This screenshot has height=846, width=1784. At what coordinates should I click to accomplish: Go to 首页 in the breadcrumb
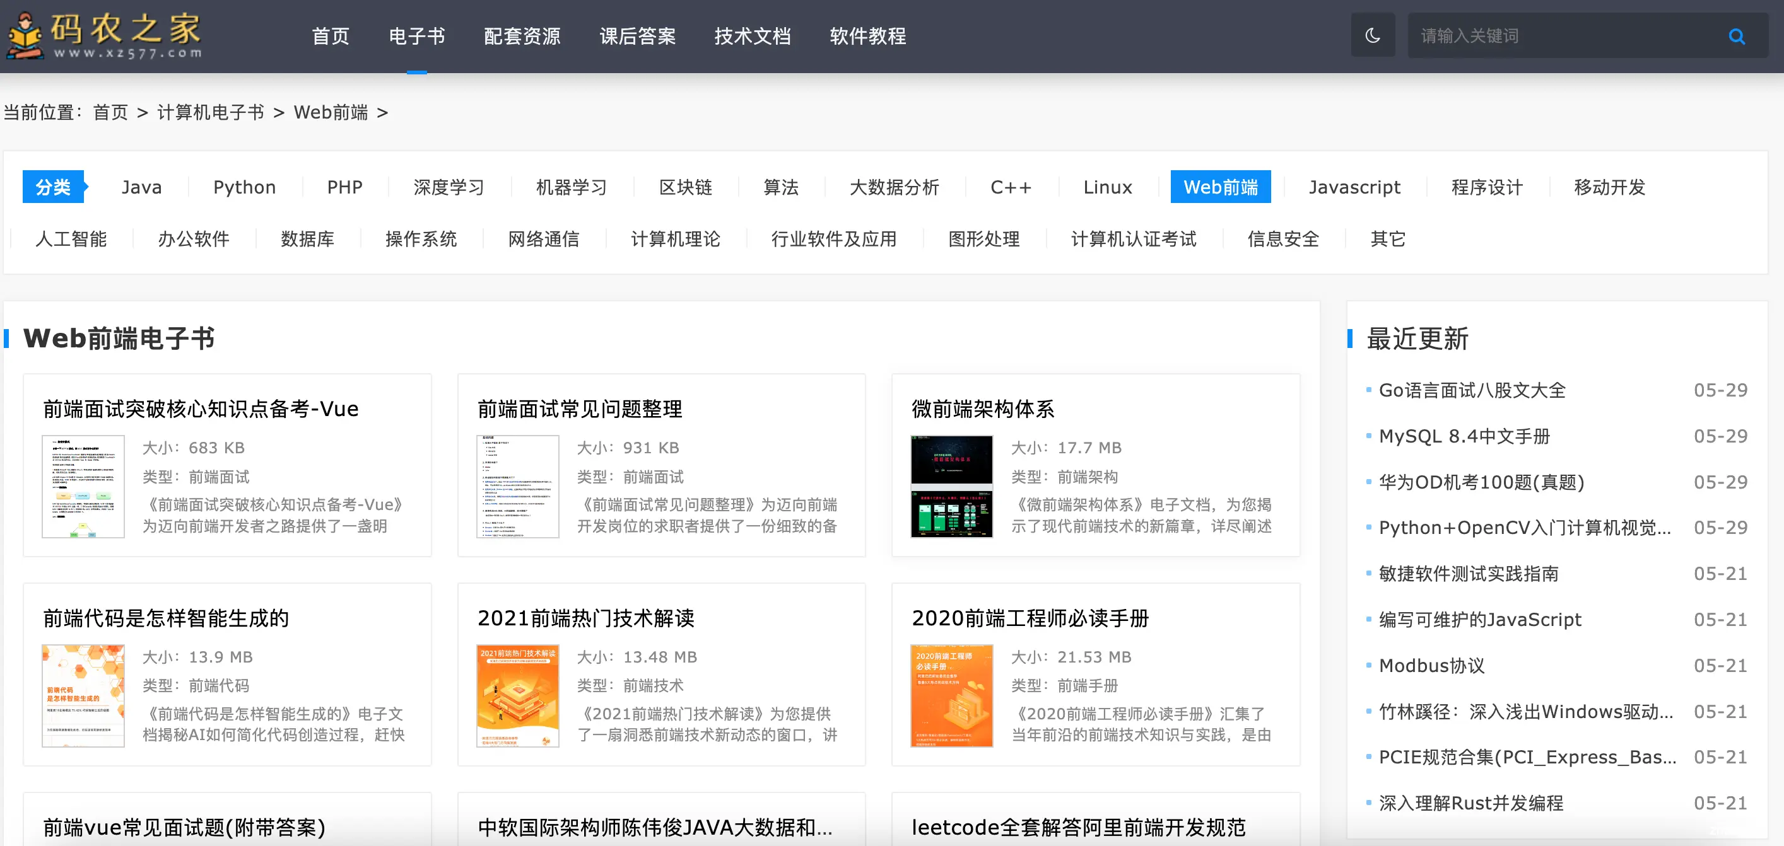(110, 112)
